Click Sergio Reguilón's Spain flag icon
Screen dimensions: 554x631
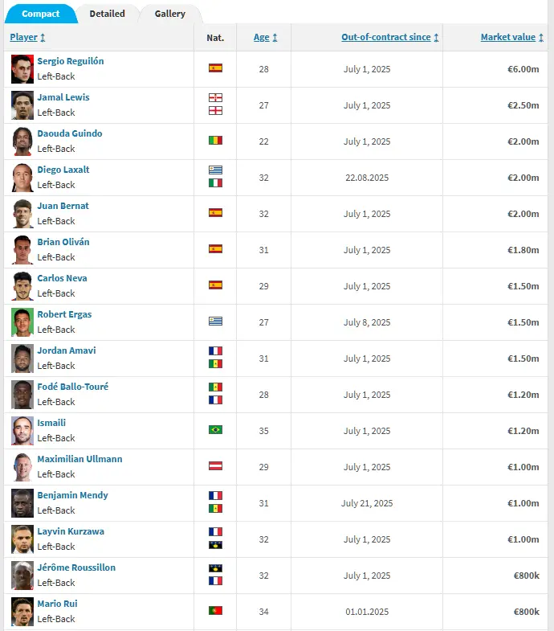pyautogui.click(x=215, y=68)
